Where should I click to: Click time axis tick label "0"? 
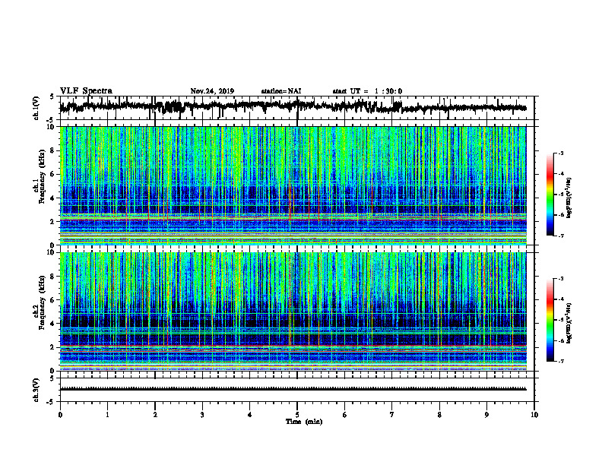pyautogui.click(x=60, y=415)
